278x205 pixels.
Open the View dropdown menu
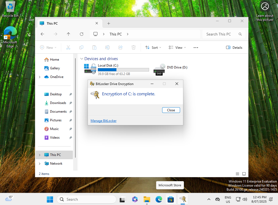click(x=177, y=47)
